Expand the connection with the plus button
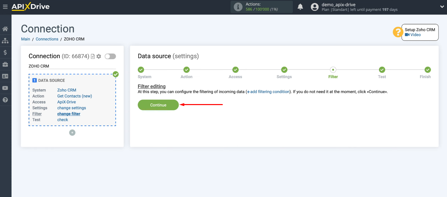Image resolution: width=447 pixels, height=197 pixels. (x=72, y=132)
